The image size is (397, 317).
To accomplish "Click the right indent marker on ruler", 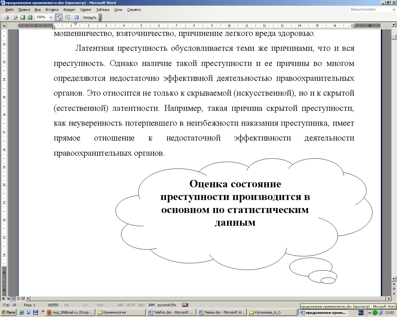I will [x=354, y=26].
